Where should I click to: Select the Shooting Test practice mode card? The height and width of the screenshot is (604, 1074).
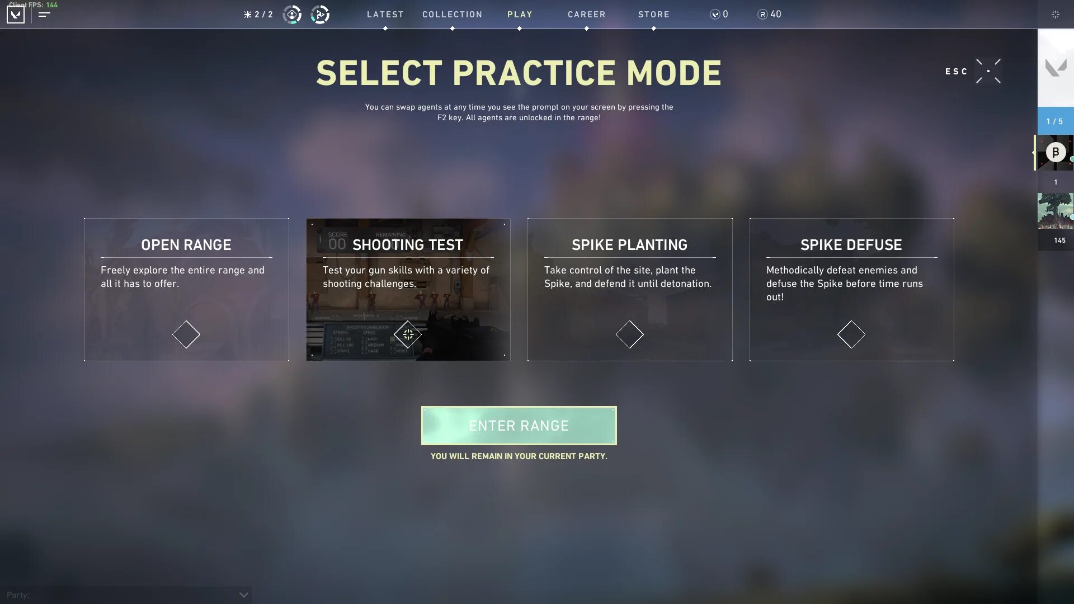pos(408,289)
